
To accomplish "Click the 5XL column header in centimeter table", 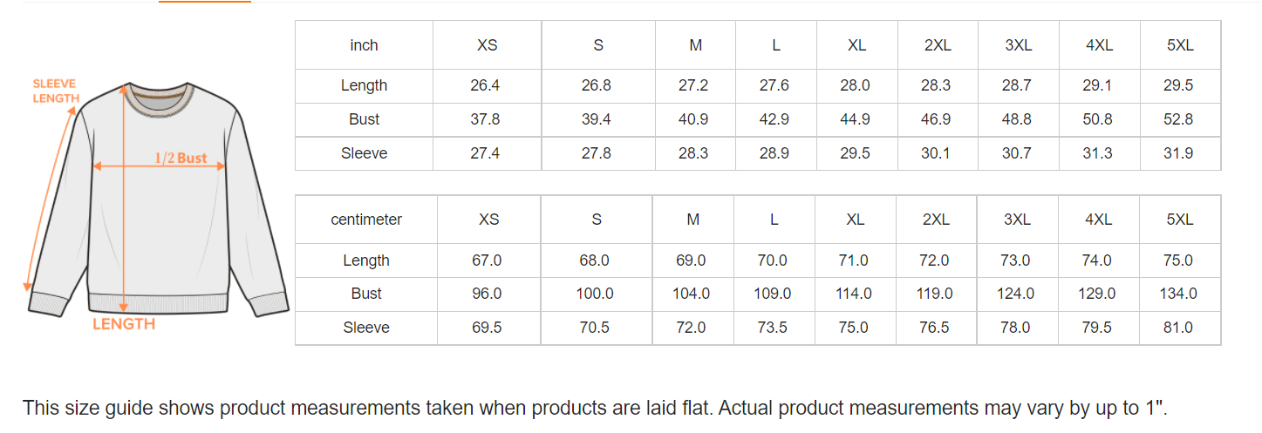I will point(1180,220).
